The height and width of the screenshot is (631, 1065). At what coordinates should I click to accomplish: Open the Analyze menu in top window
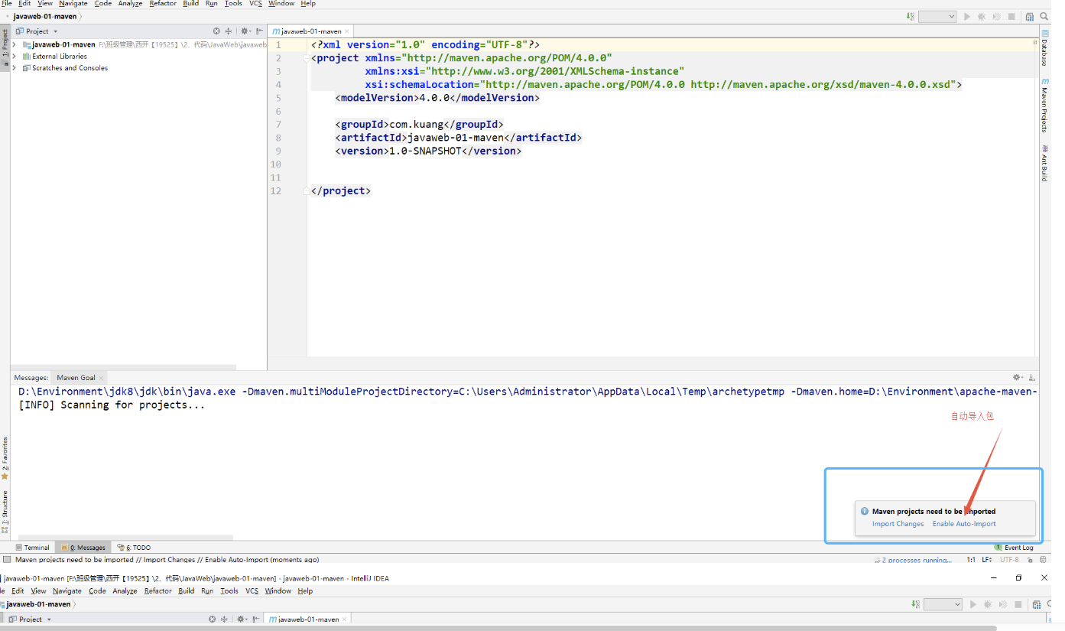[130, 4]
